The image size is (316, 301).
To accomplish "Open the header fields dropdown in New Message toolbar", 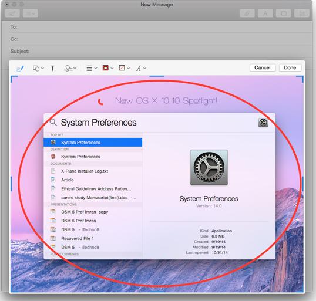I will 31,13.
